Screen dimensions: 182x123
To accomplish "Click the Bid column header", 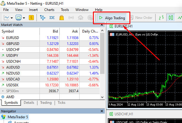I will click(50, 31).
